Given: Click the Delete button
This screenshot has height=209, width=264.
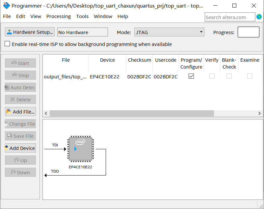Looking at the screenshot, I should (x=20, y=99).
